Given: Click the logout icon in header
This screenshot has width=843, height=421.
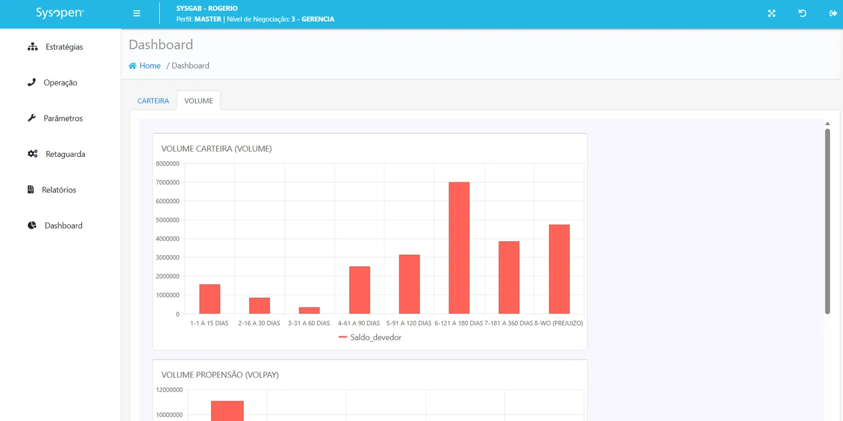Looking at the screenshot, I should 833,13.
